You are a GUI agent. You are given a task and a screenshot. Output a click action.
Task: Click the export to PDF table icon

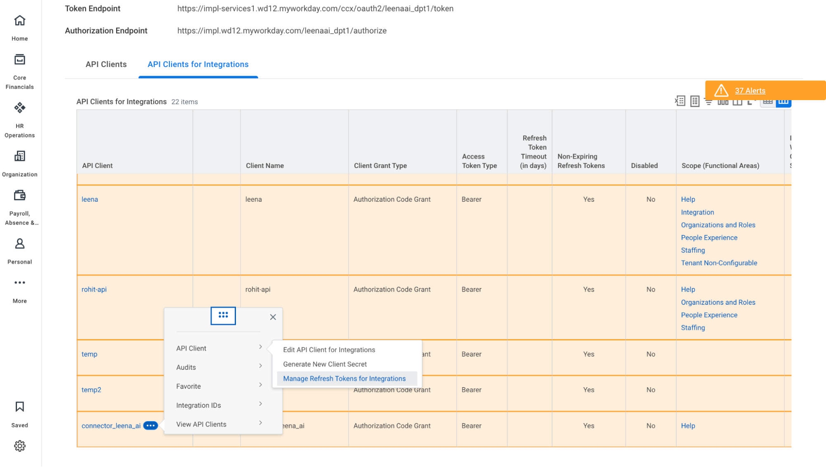coord(695,101)
